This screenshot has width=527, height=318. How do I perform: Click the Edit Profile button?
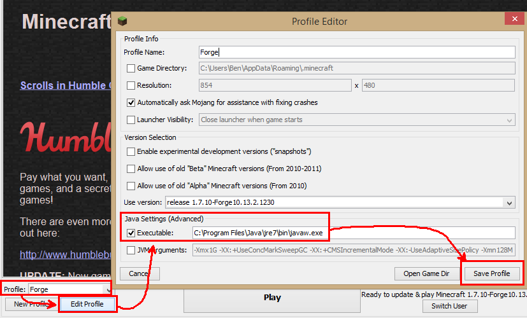(x=87, y=304)
